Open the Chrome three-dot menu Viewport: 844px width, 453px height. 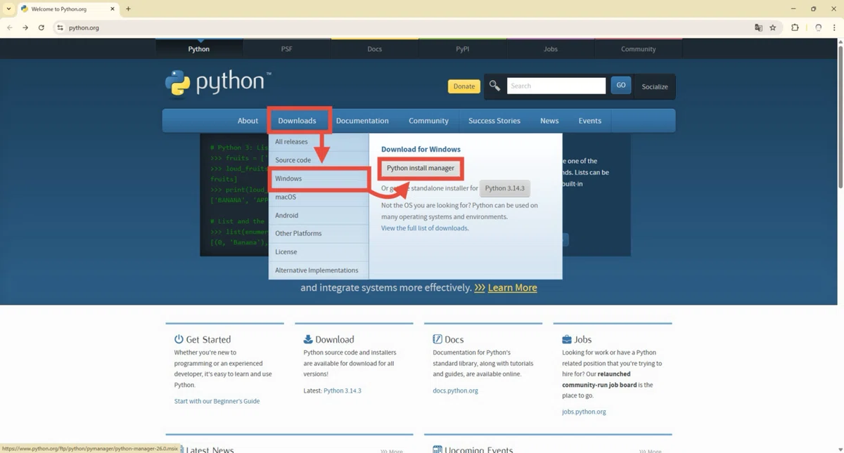point(834,27)
